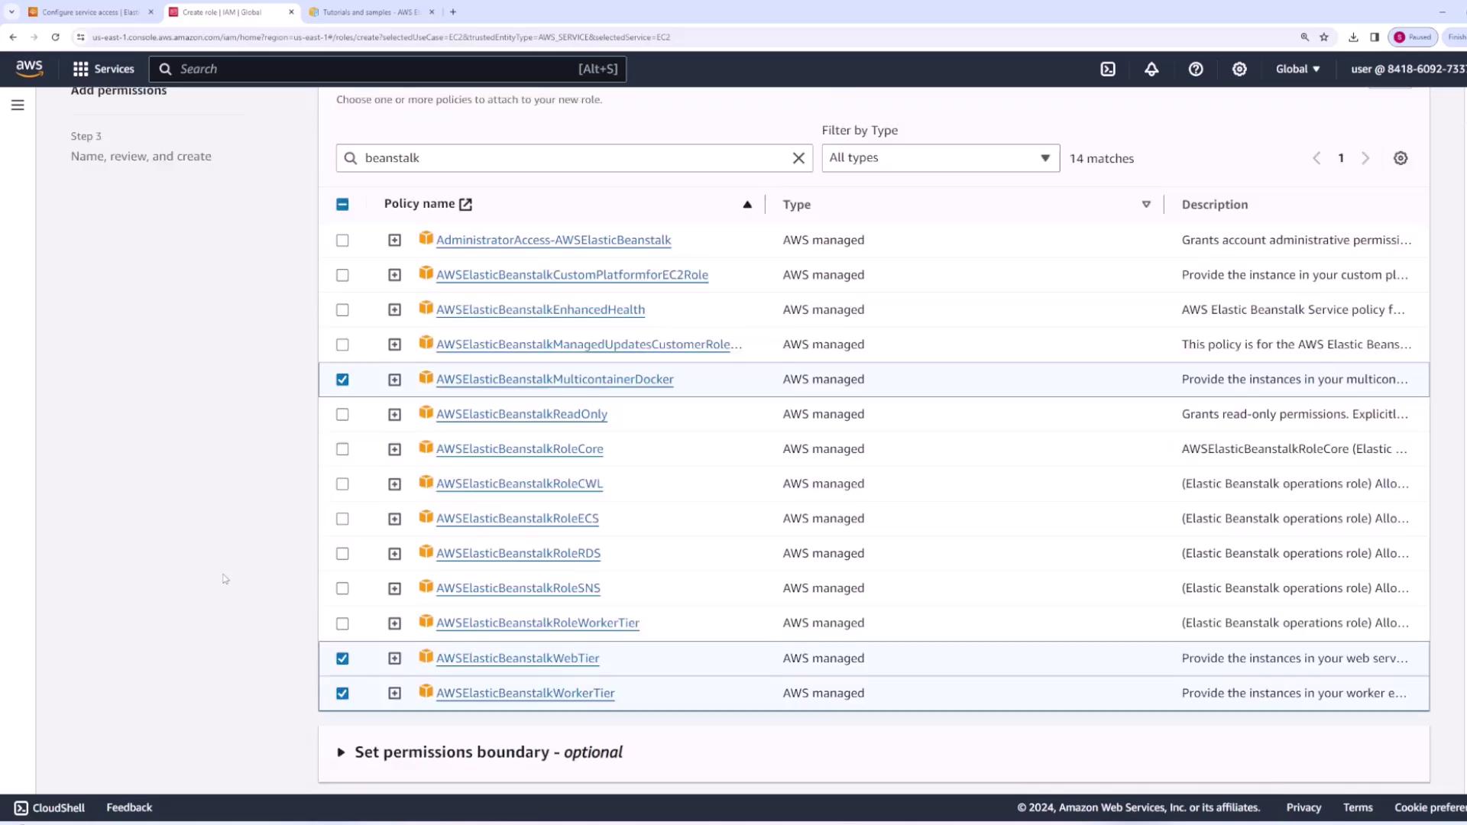Screen dimensions: 1467x825
Task: Expand AWSElasticBeanstalkEnhancedHealth policy details
Action: (394, 310)
